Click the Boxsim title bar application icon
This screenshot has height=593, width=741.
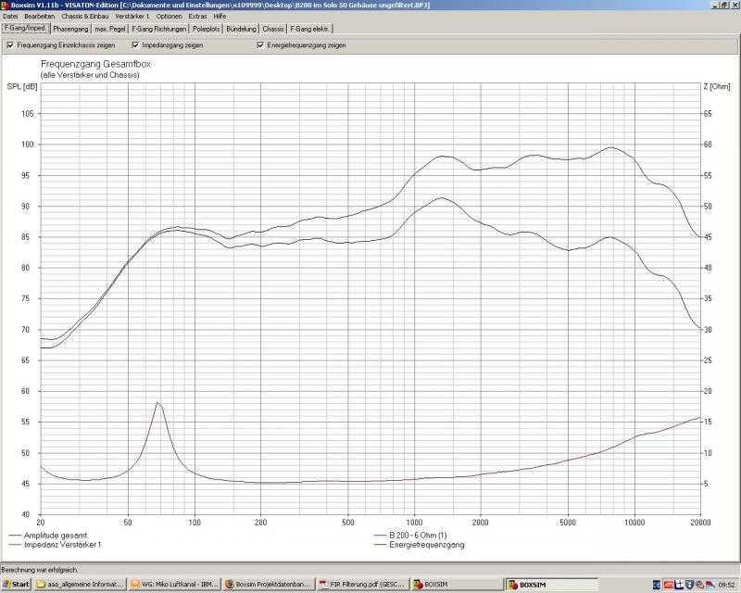[x=6, y=5]
